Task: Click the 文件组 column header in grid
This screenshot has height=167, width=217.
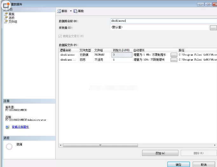Action: pyautogui.click(x=98, y=50)
